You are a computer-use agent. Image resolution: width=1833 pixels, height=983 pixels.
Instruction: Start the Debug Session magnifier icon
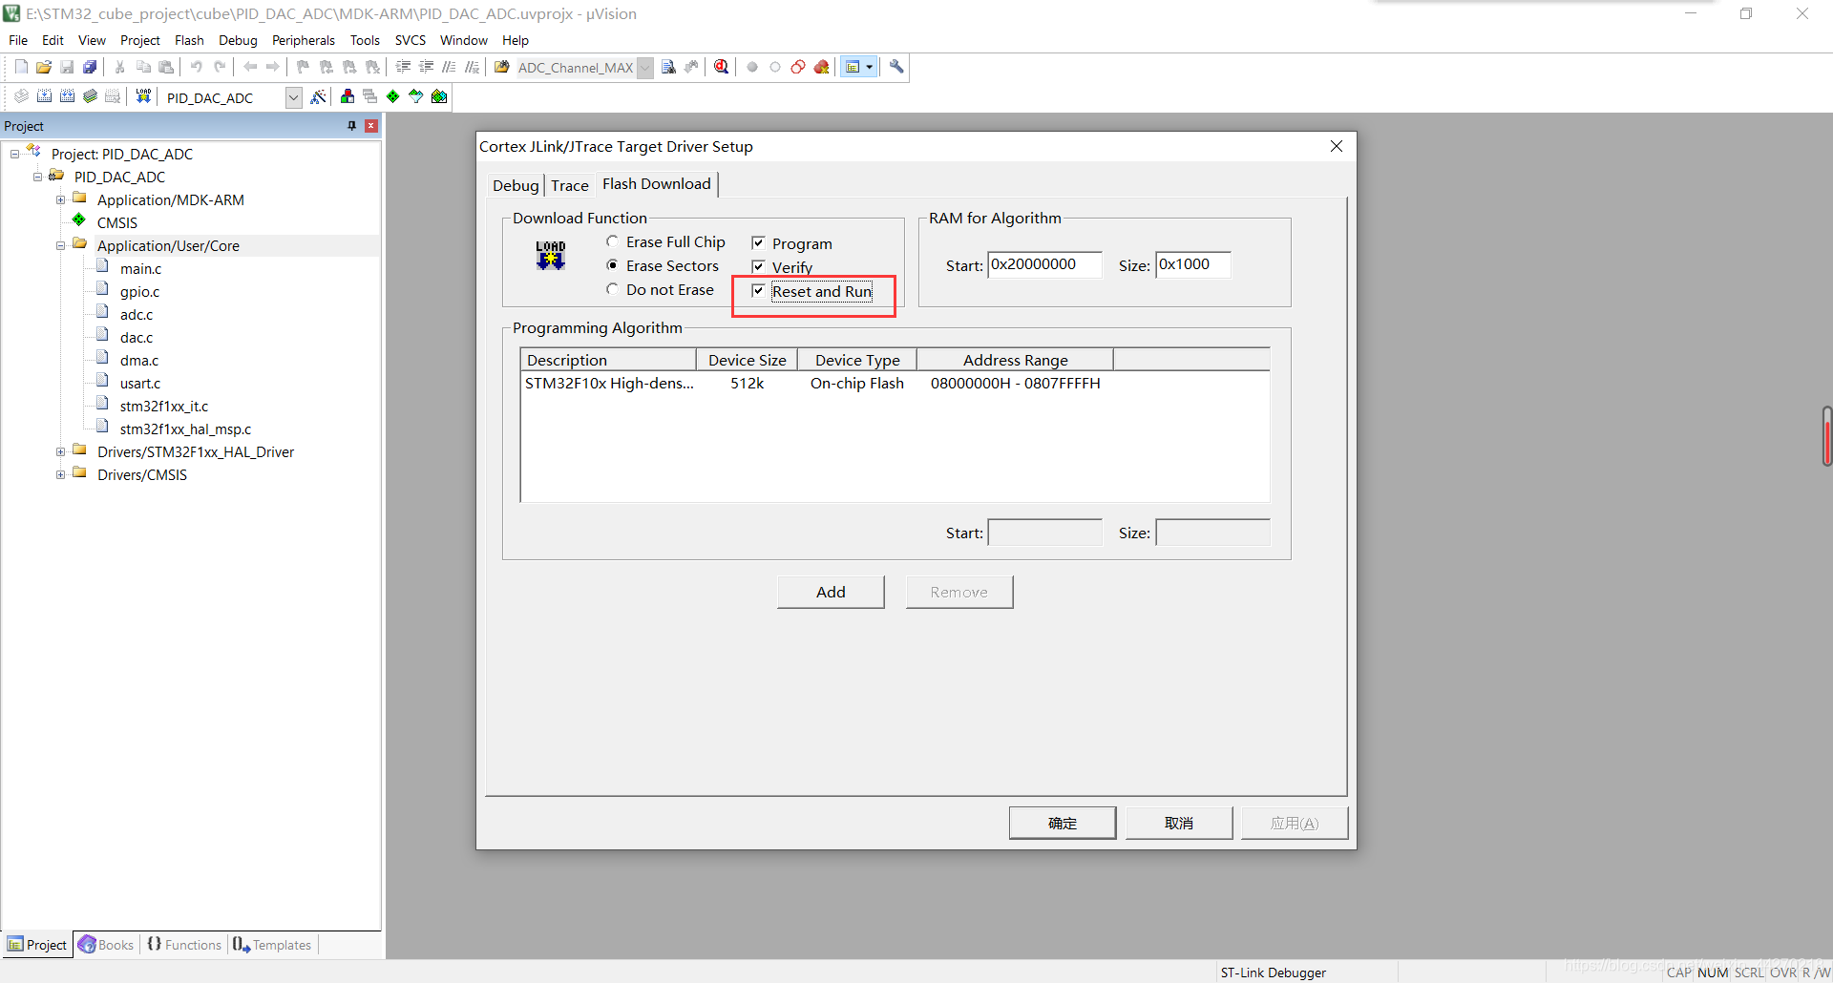721,67
